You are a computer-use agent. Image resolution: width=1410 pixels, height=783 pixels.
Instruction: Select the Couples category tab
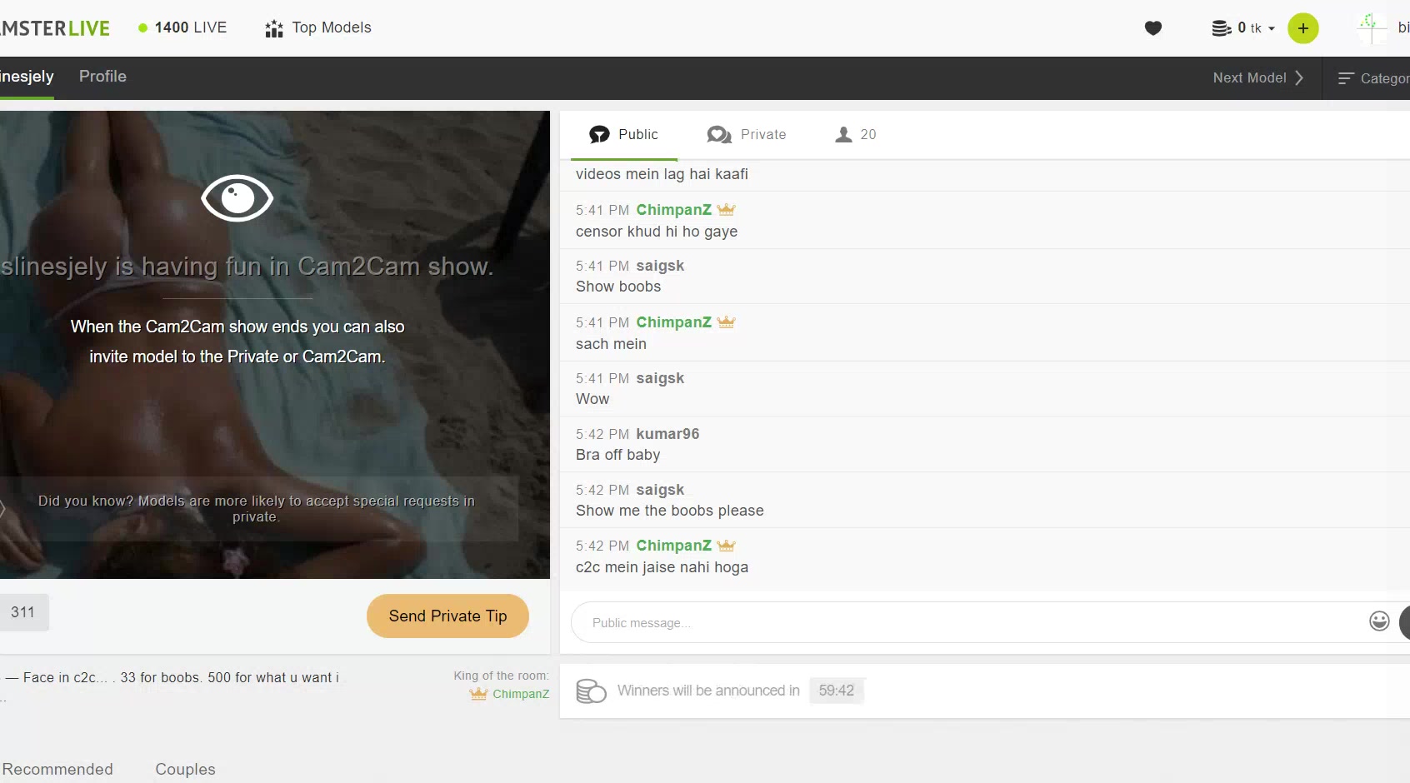pyautogui.click(x=185, y=769)
